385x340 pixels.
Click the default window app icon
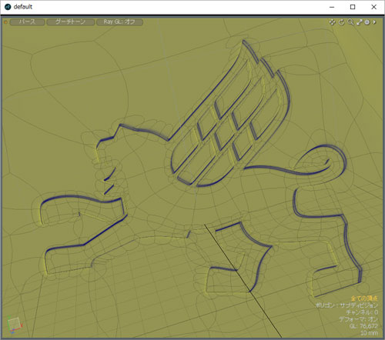pyautogui.click(x=8, y=7)
